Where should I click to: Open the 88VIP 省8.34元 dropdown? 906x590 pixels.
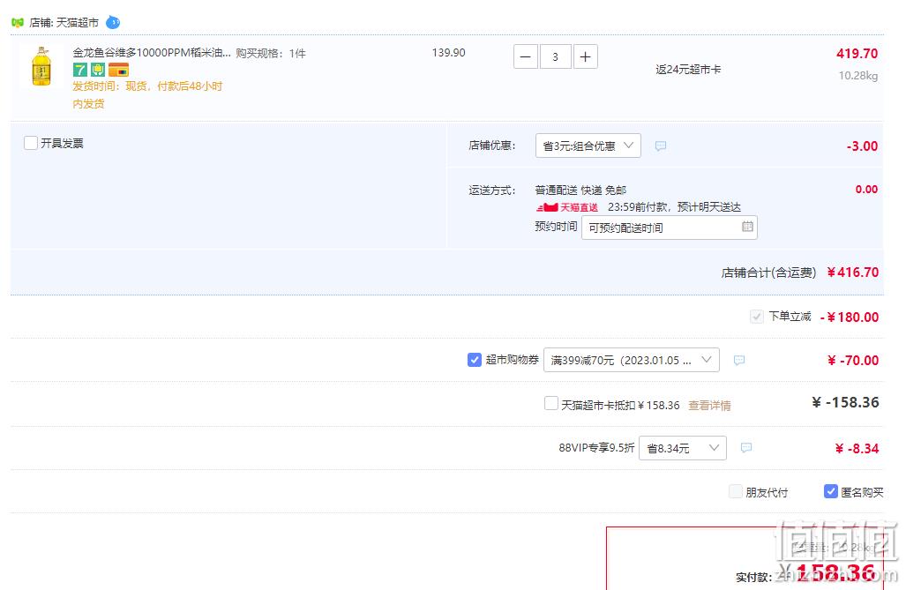(683, 448)
